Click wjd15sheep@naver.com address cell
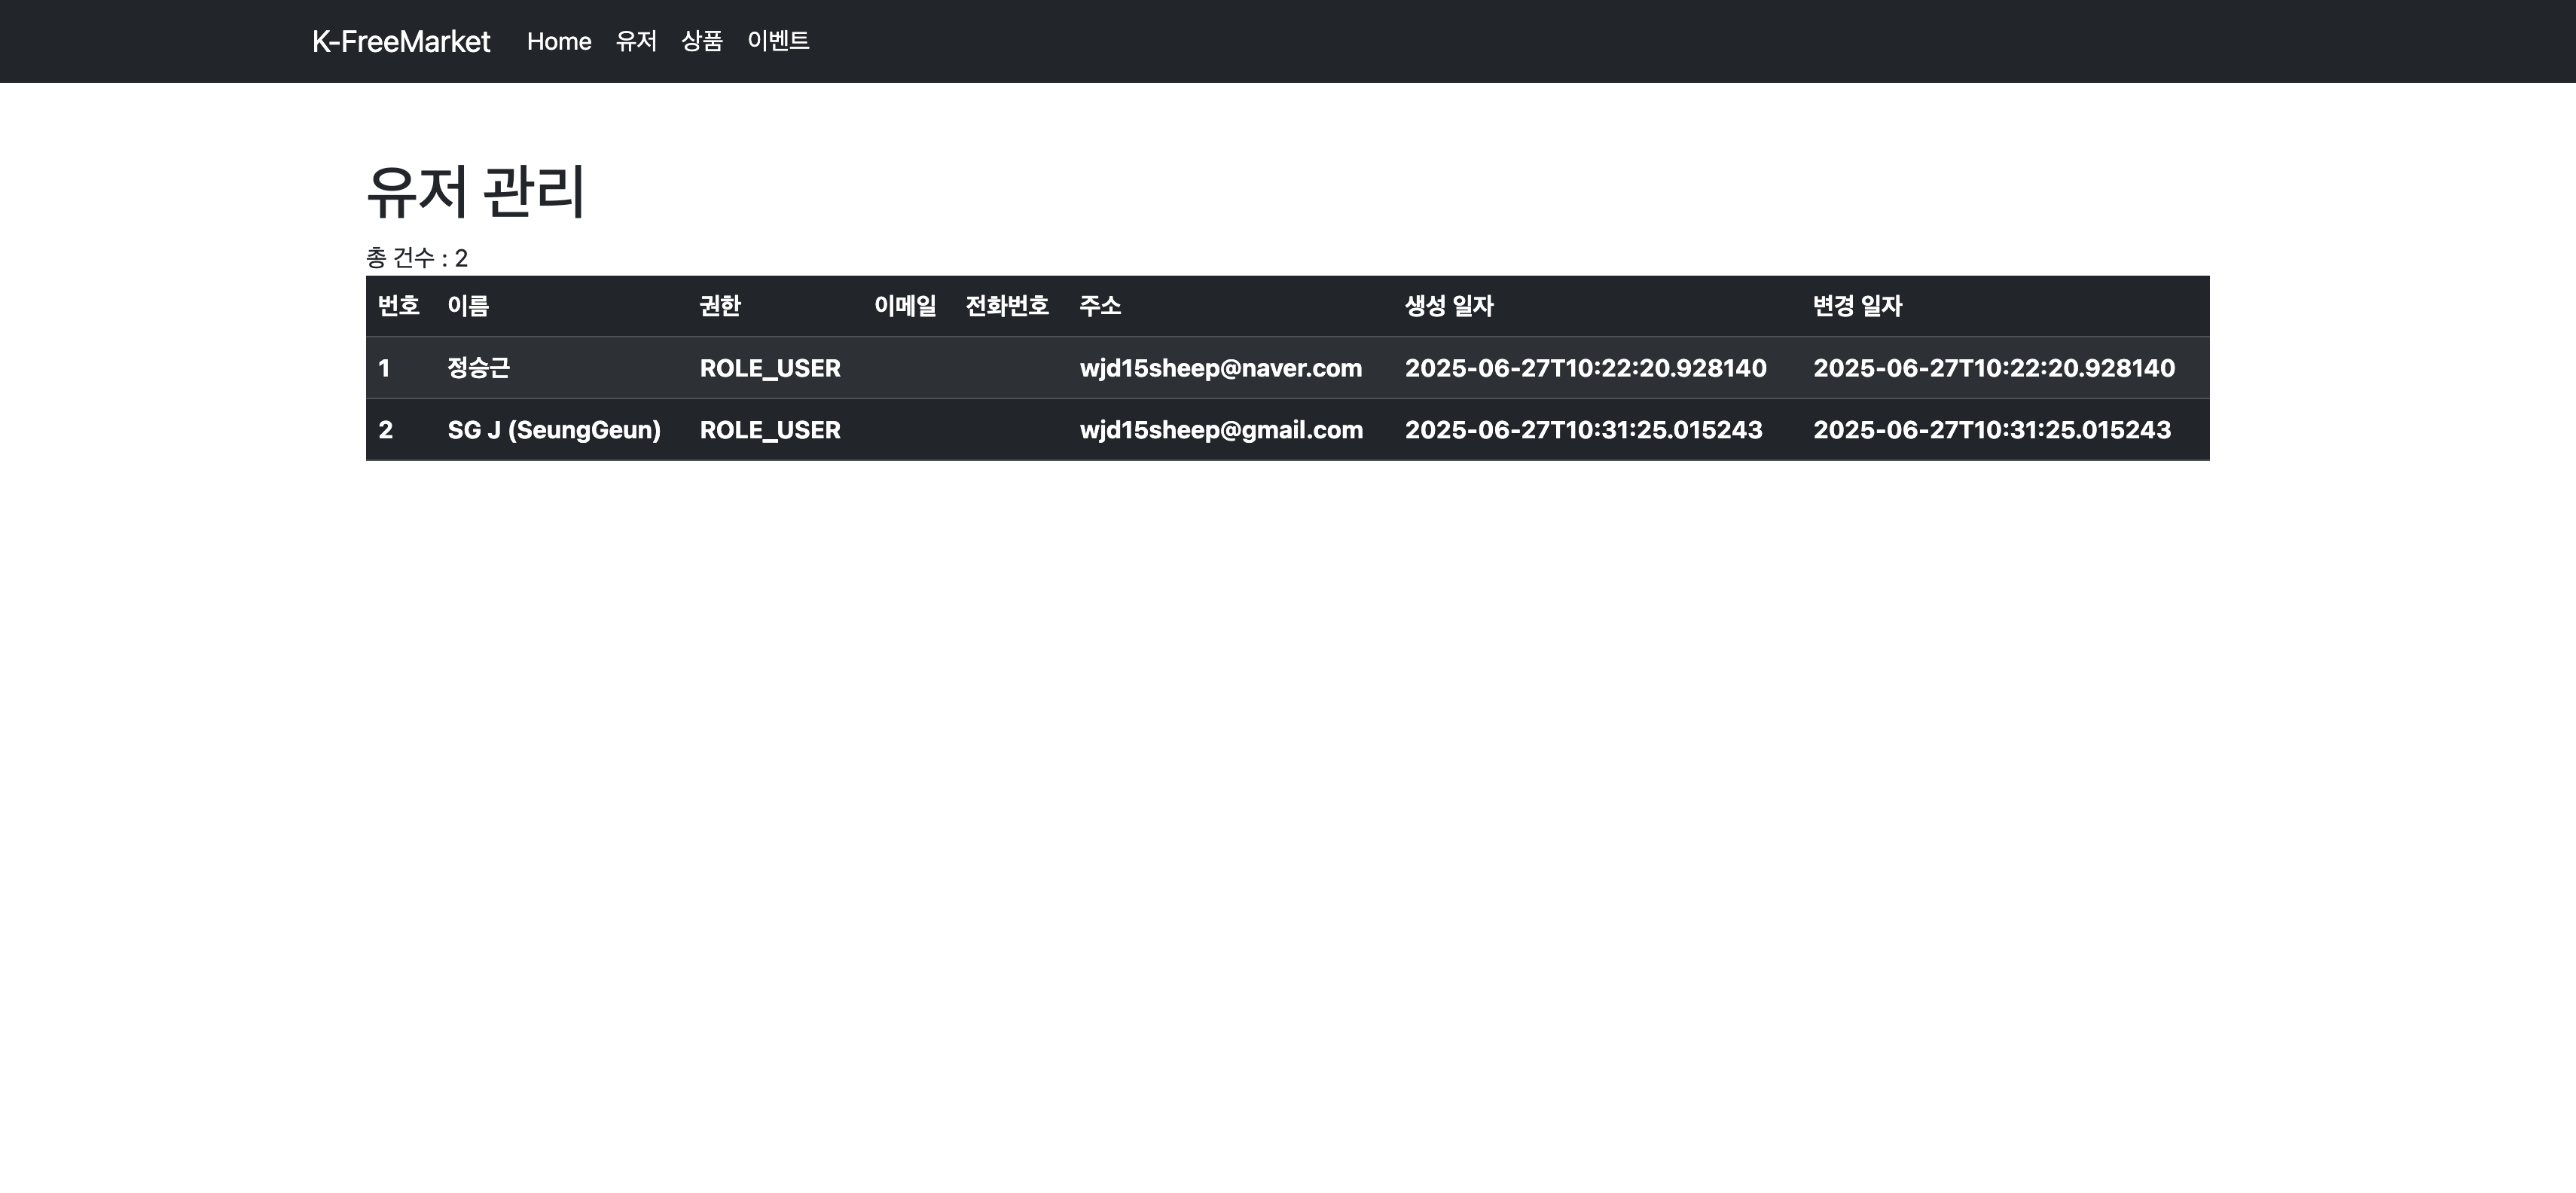 (x=1220, y=368)
